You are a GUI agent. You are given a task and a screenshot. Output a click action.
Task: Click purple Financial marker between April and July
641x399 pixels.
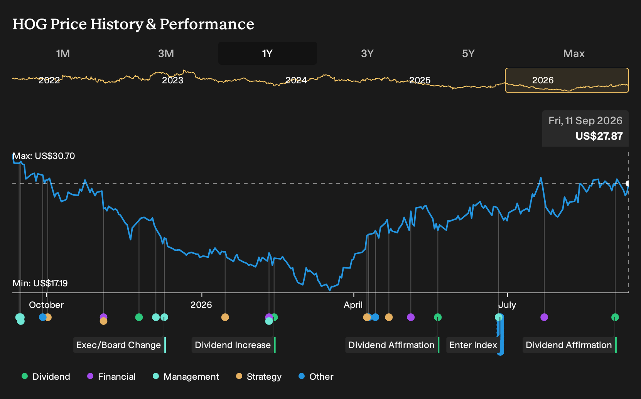411,317
